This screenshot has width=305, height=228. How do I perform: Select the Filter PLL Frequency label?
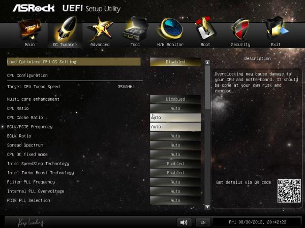31,182
